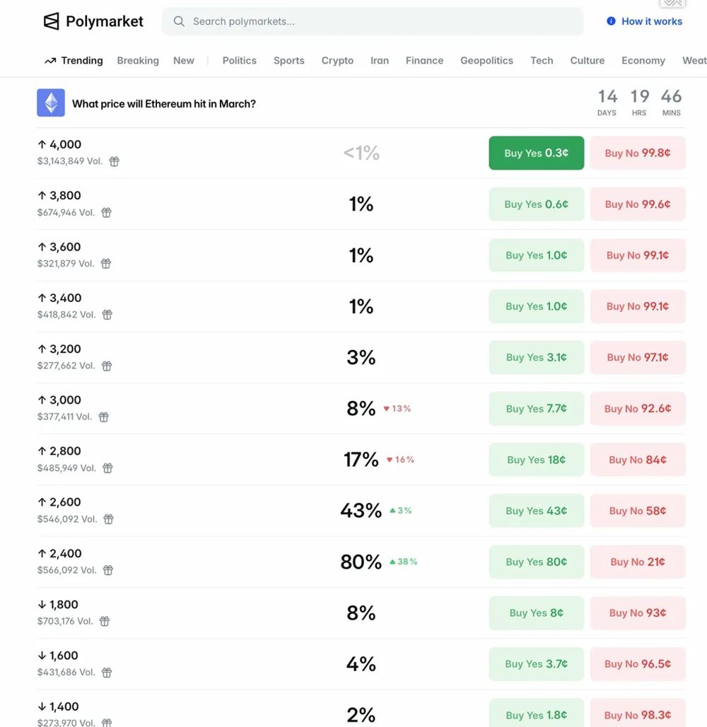Viewport: 707px width, 727px height.
Task: Select the Sports category
Action: click(x=288, y=61)
